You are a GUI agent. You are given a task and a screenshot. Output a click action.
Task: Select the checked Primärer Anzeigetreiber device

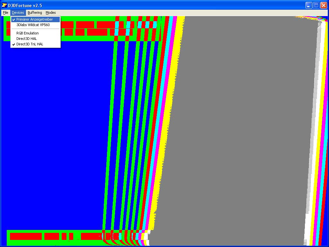pos(35,19)
